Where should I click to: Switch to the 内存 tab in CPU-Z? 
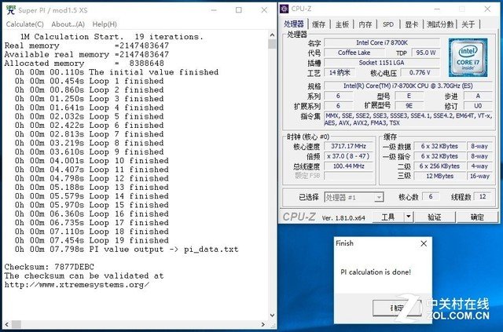pyautogui.click(x=365, y=24)
